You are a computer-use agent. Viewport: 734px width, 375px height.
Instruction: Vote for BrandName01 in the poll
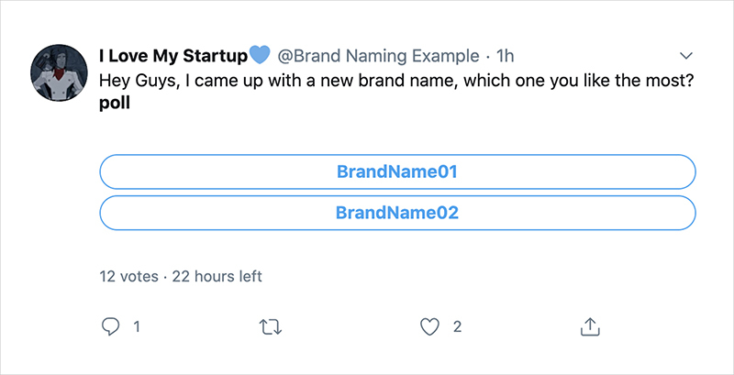(397, 171)
